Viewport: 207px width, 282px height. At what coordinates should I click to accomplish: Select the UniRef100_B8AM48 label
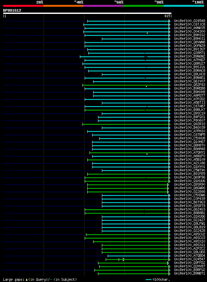[190, 149]
